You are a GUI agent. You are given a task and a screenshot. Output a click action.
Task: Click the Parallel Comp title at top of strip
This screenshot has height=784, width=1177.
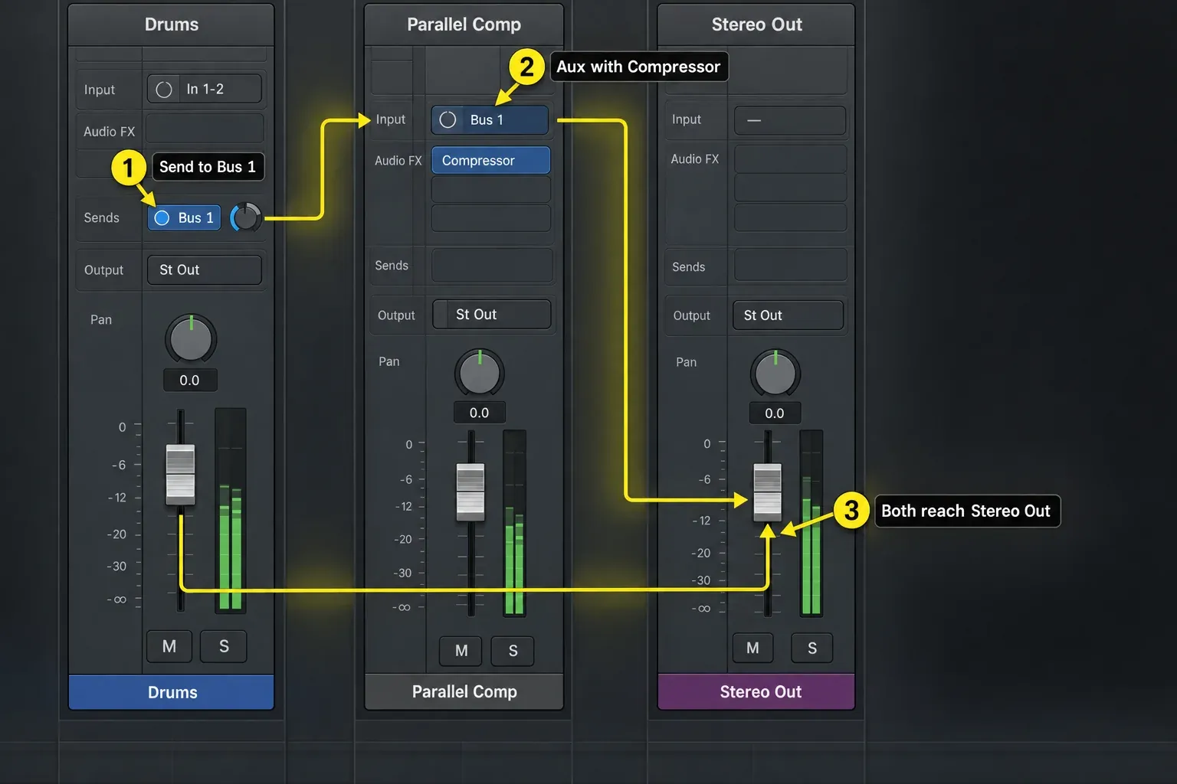(x=464, y=24)
